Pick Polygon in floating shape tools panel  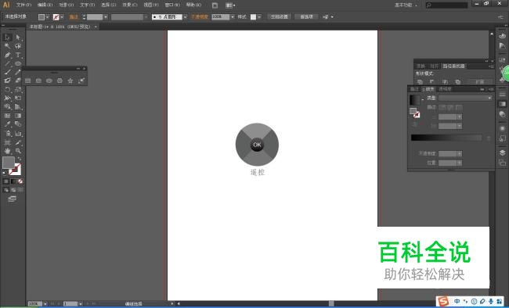(60, 81)
